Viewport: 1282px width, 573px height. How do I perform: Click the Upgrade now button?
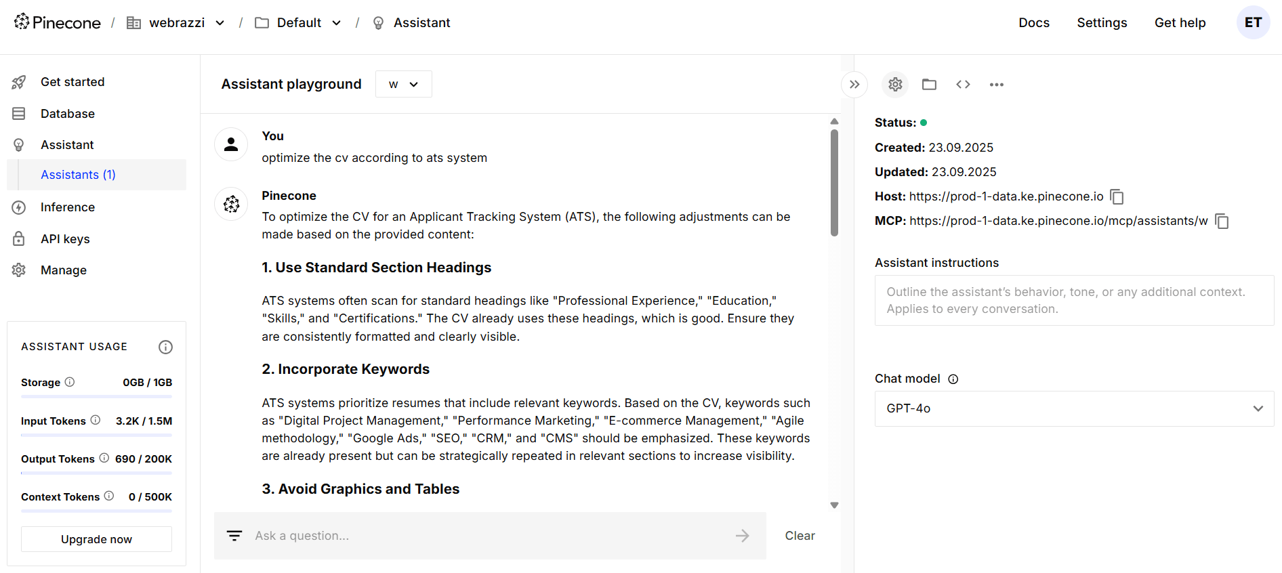click(x=96, y=539)
